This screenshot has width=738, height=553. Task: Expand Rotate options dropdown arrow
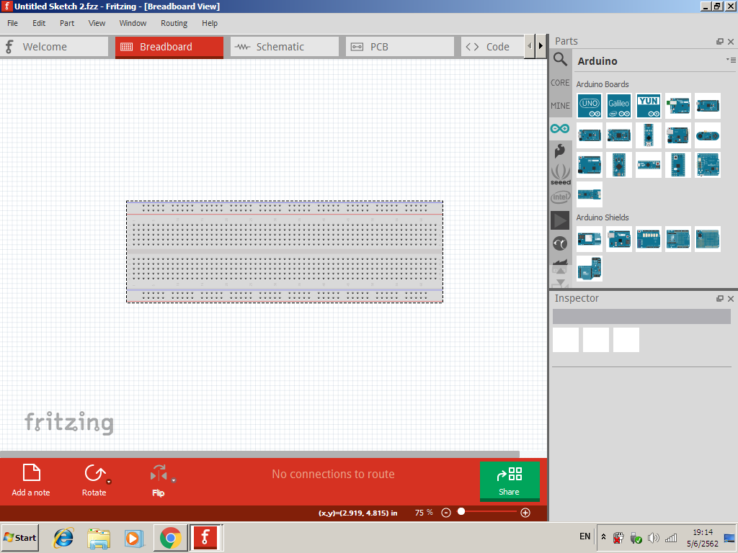[109, 482]
